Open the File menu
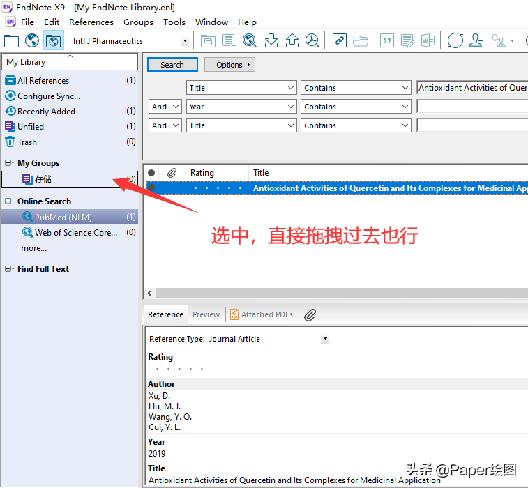528x488 pixels. point(27,22)
